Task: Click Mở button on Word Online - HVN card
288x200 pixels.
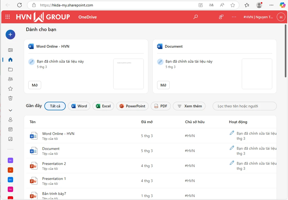Action: [35, 85]
